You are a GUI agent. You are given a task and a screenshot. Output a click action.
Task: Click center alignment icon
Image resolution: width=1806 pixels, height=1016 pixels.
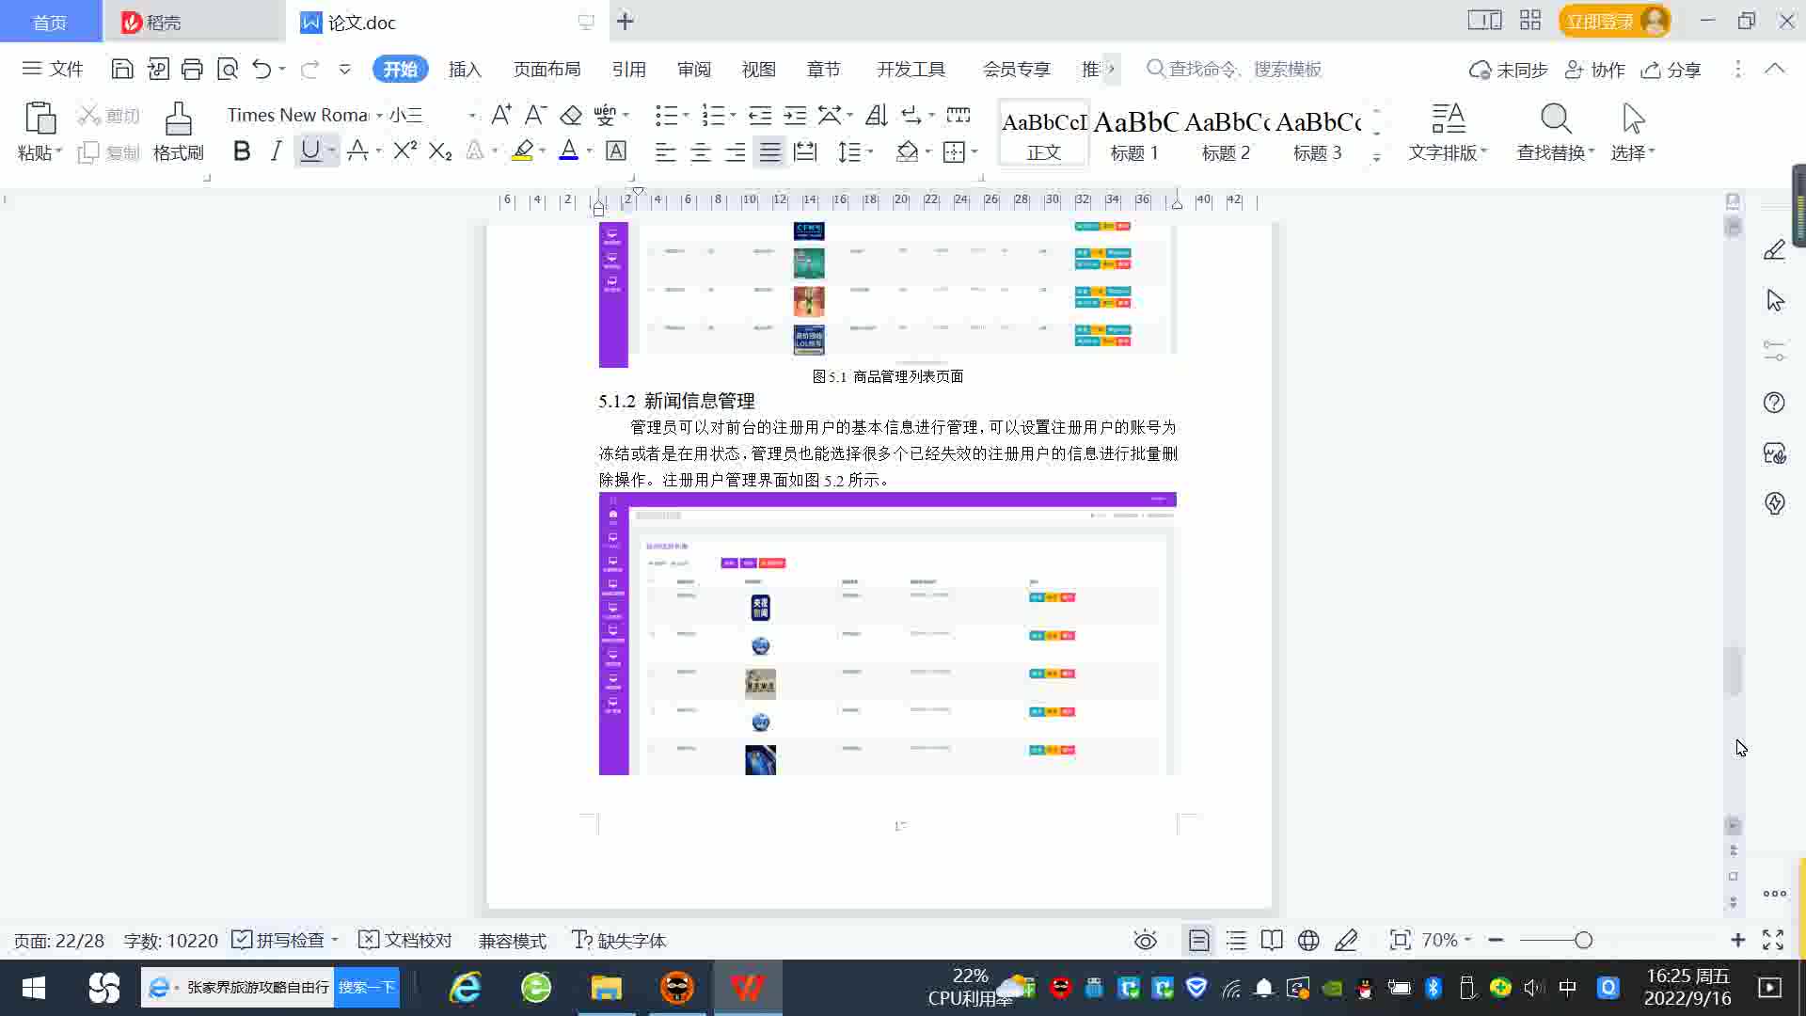tap(700, 151)
